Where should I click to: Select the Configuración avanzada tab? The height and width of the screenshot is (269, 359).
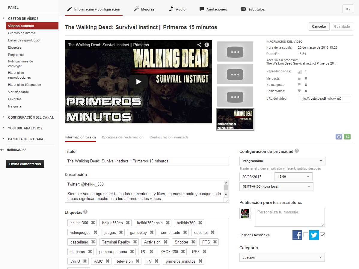pos(169,137)
